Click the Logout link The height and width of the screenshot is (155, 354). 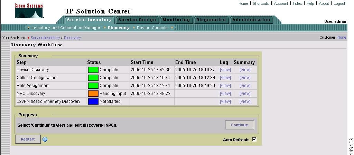[x=339, y=3]
